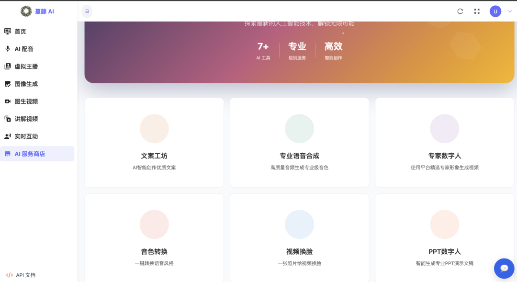Click text 一张照片给视频换脸
The height and width of the screenshot is (282, 517).
[299, 263]
